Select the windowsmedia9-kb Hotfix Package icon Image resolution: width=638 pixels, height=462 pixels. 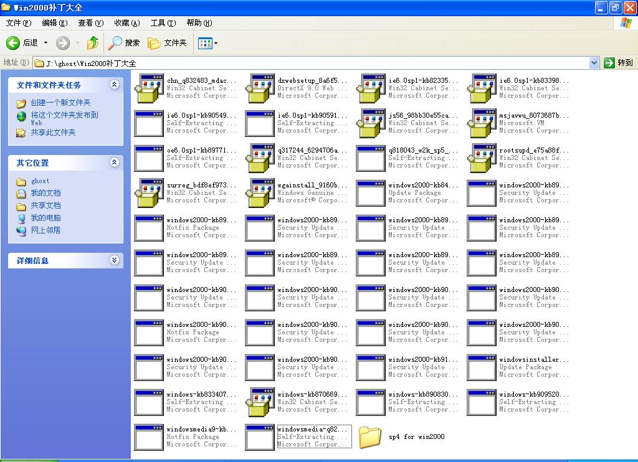(149, 437)
